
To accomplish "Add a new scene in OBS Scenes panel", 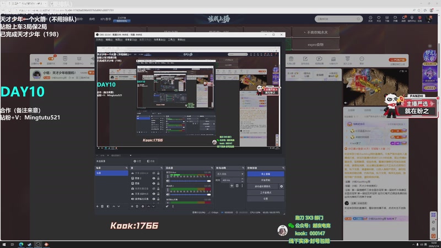I will 98,206.
